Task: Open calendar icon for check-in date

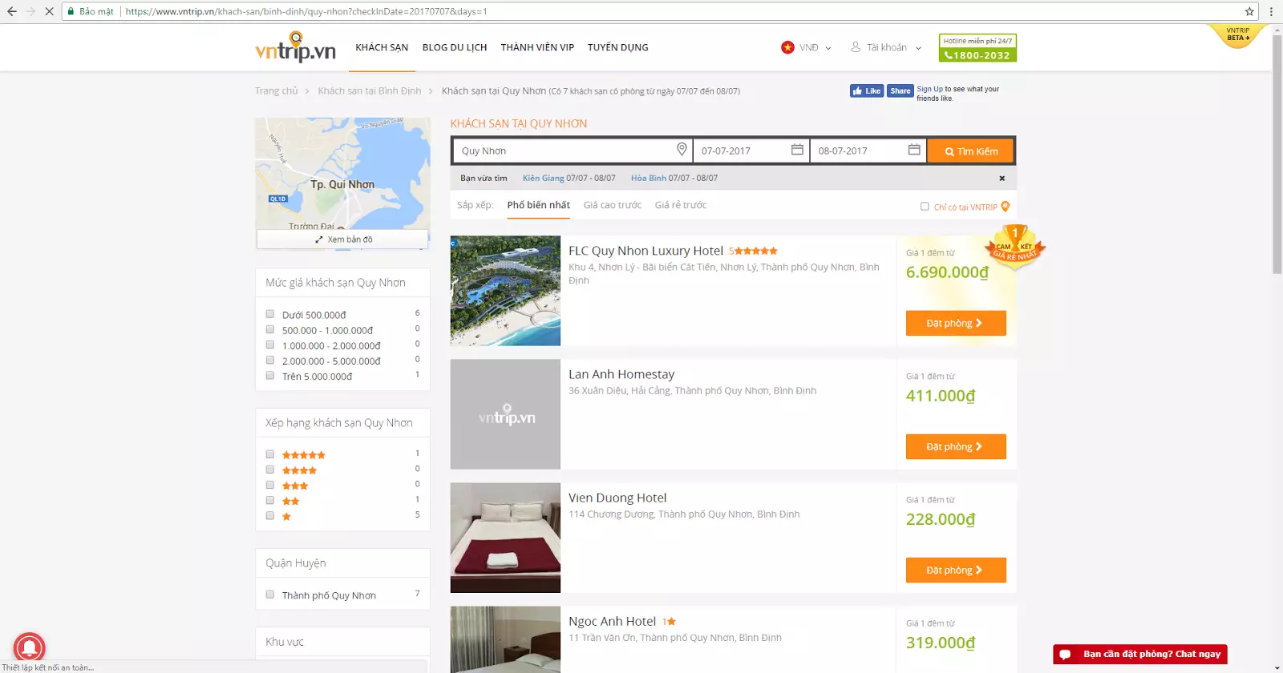Action: click(x=797, y=150)
